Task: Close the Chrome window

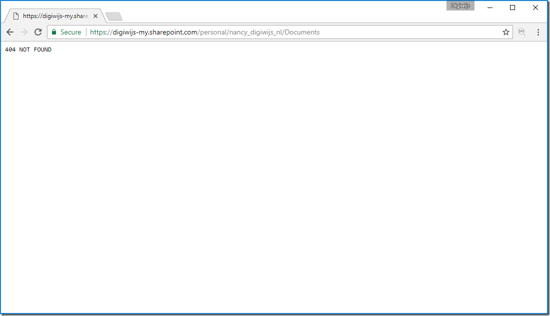Action: pyautogui.click(x=535, y=7)
